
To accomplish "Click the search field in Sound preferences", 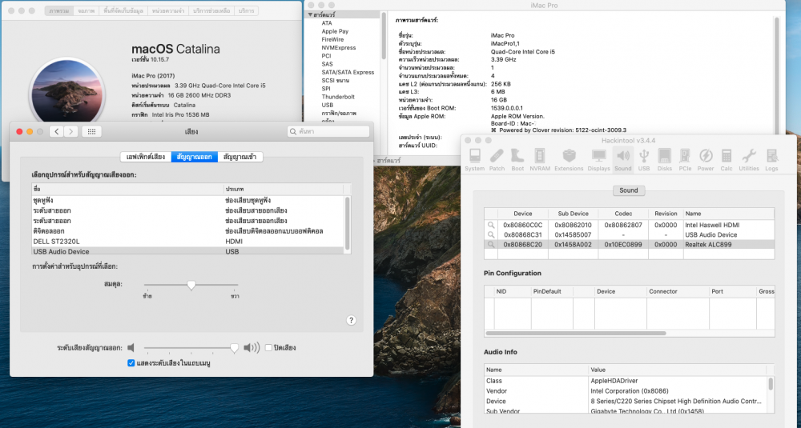I will [328, 132].
